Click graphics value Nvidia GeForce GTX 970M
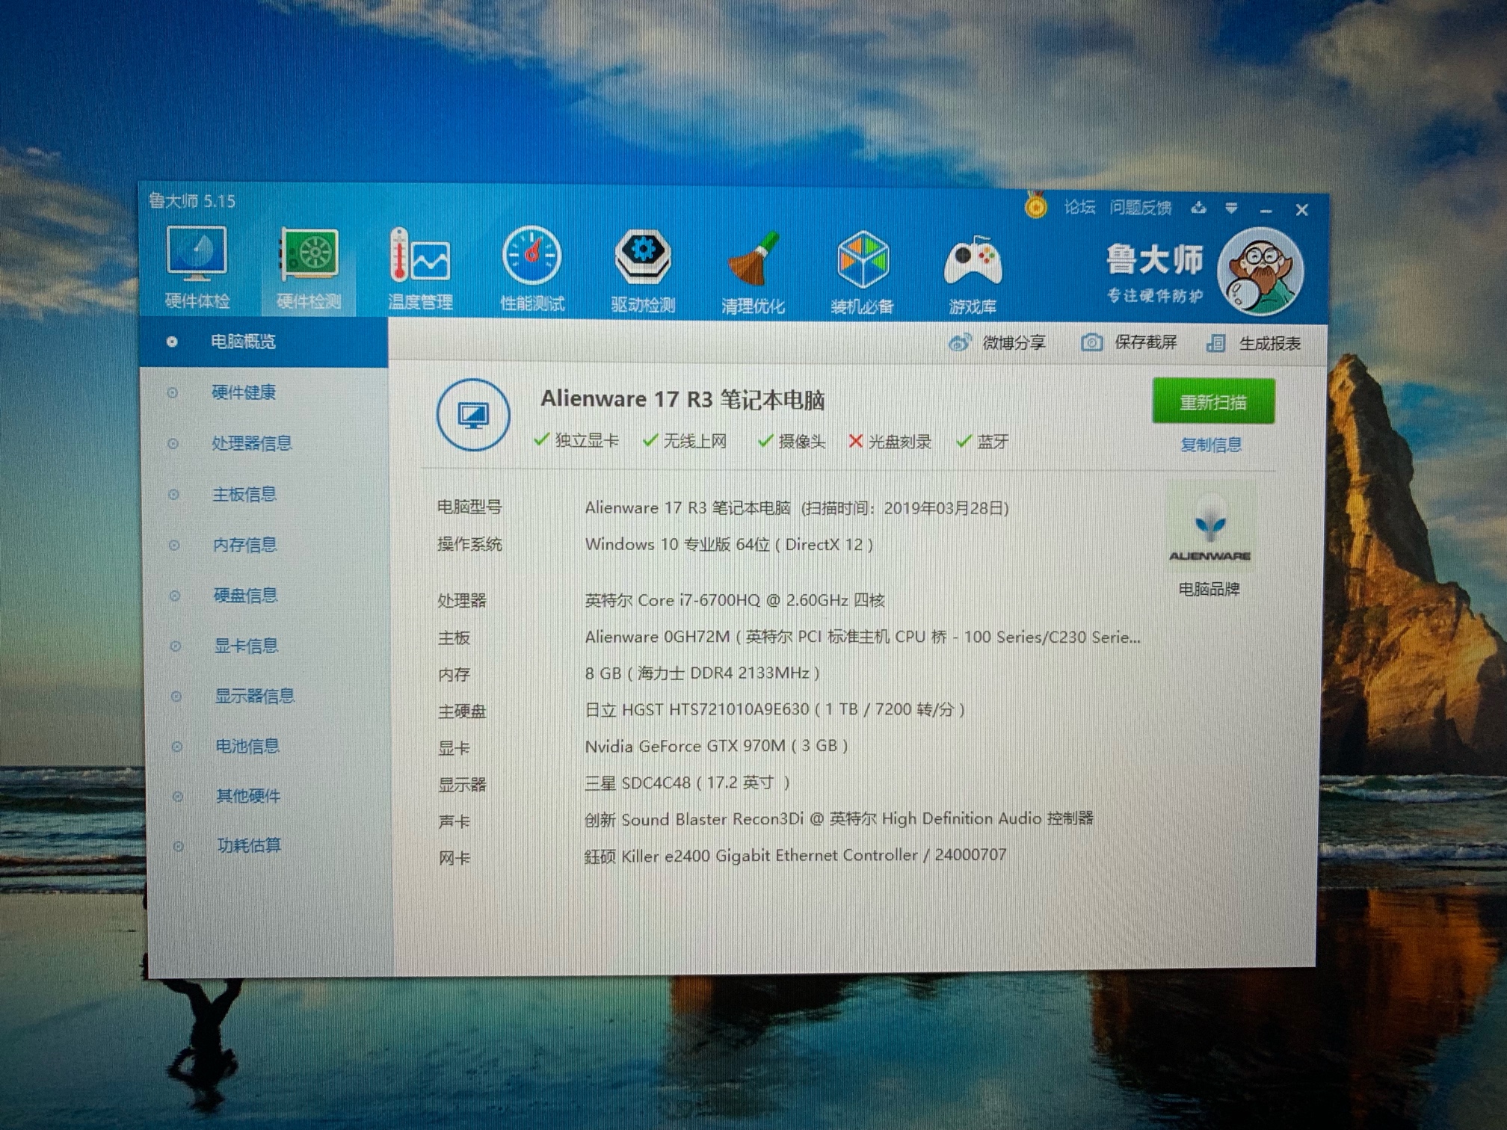The width and height of the screenshot is (1507, 1130). tap(716, 746)
